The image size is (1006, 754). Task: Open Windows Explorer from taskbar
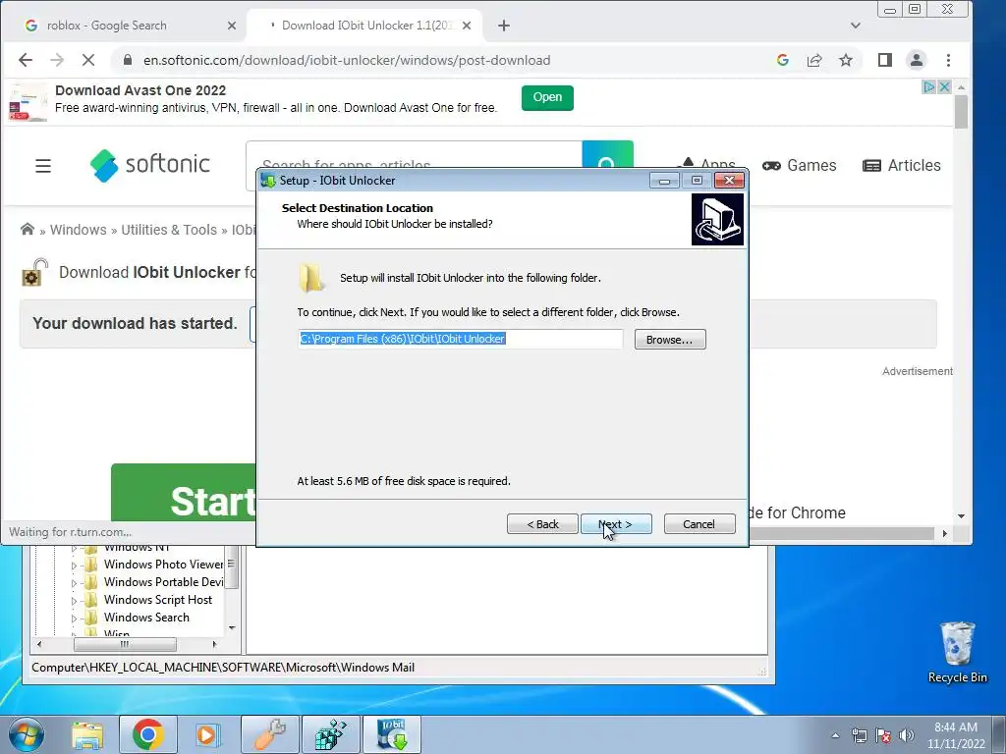click(x=87, y=734)
